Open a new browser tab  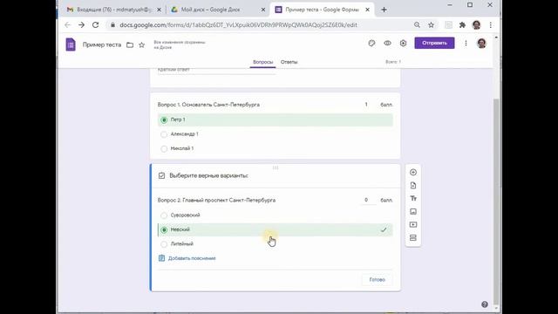pyautogui.click(x=384, y=10)
